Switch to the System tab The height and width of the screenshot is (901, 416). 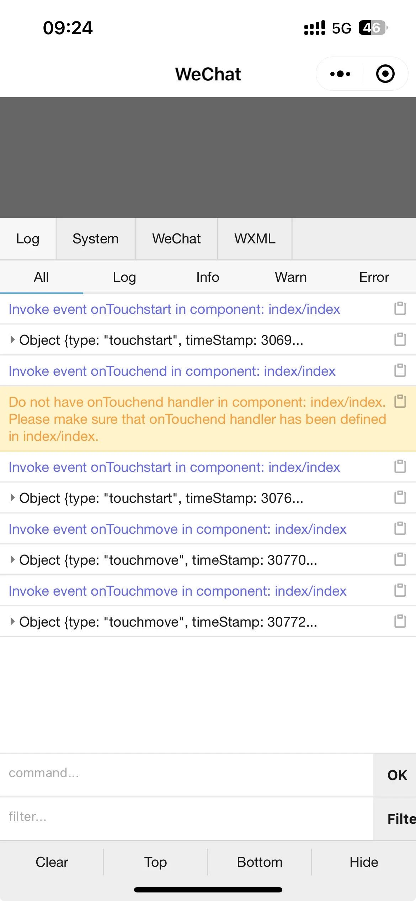coord(95,239)
